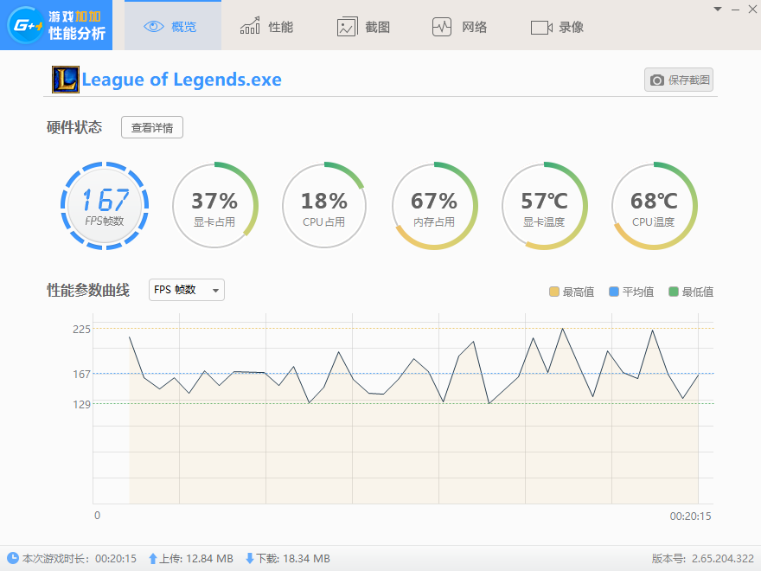The height and width of the screenshot is (571, 761).
Task: Open the 概览 overview tab
Action: tap(173, 26)
